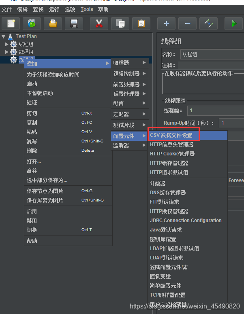The height and width of the screenshot is (314, 244).
Task: Click the Ramp-Up时间 input field
Action: click(231, 123)
